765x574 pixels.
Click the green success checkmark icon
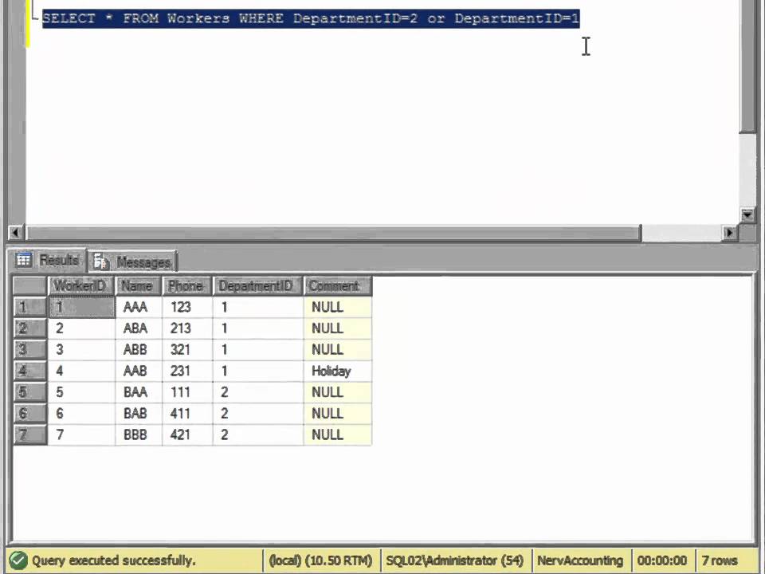click(18, 560)
